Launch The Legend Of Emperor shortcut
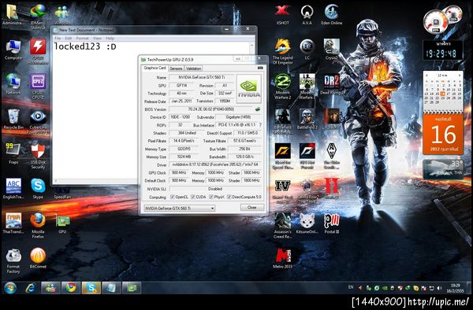The height and width of the screenshot is (310, 473). [283, 51]
